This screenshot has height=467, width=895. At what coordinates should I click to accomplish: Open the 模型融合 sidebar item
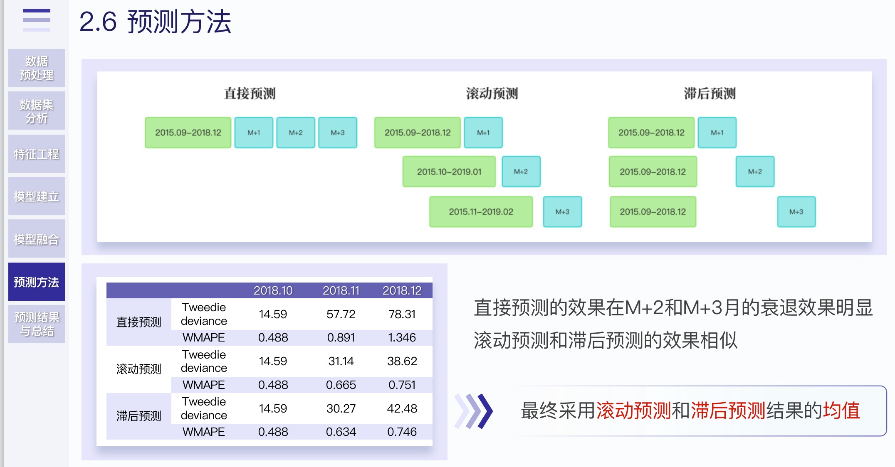[x=37, y=239]
